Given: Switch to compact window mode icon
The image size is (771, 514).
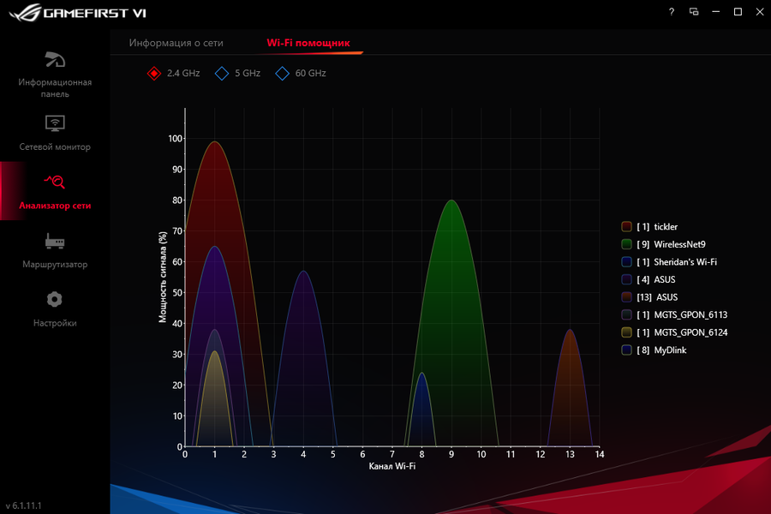Looking at the screenshot, I should (x=694, y=12).
